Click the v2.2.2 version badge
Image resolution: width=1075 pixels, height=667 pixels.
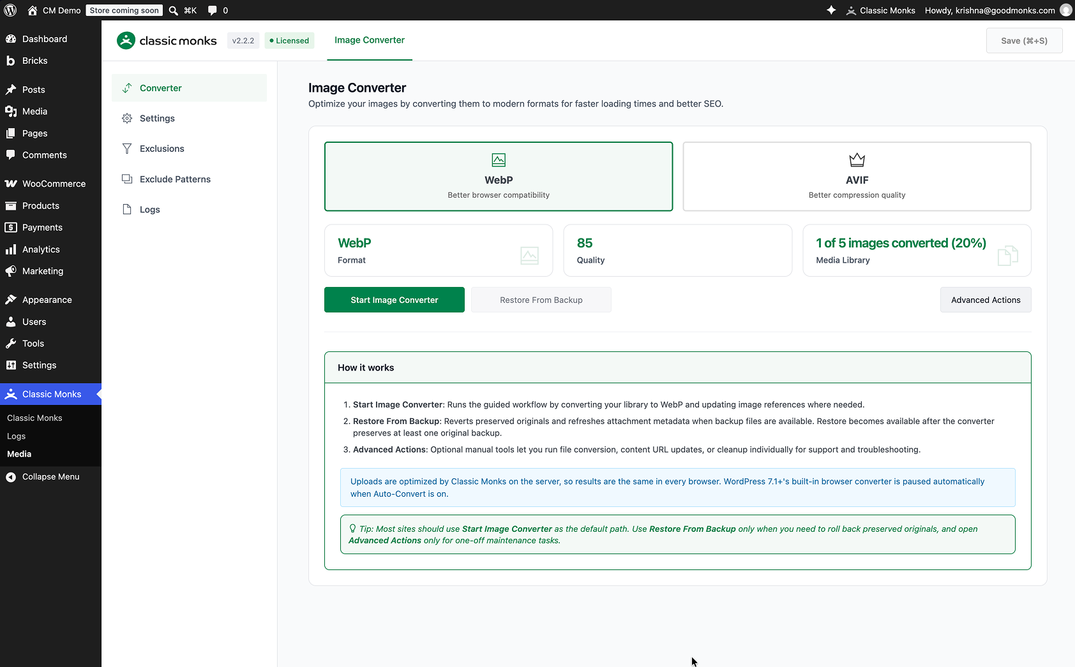243,41
